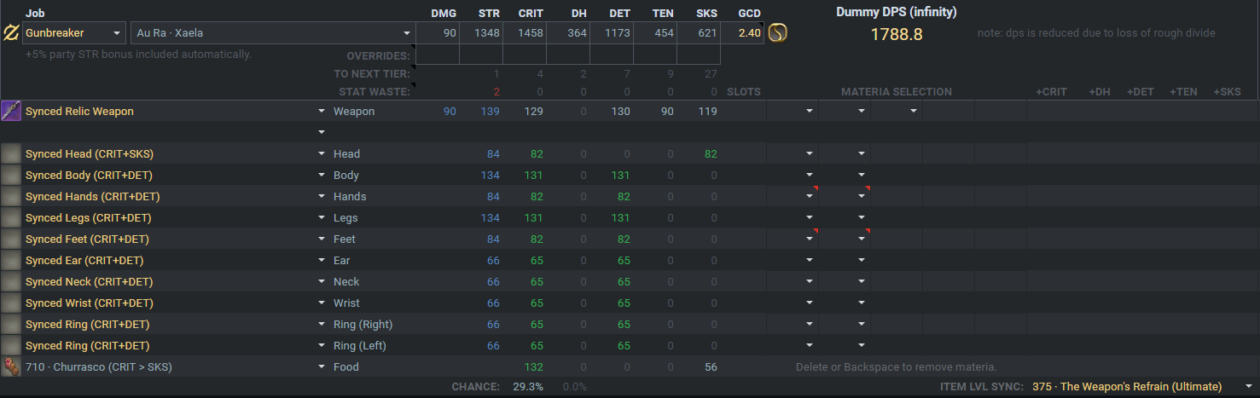Open the Au Ra · Xaela race dropdown
1260x398 pixels.
click(x=272, y=33)
